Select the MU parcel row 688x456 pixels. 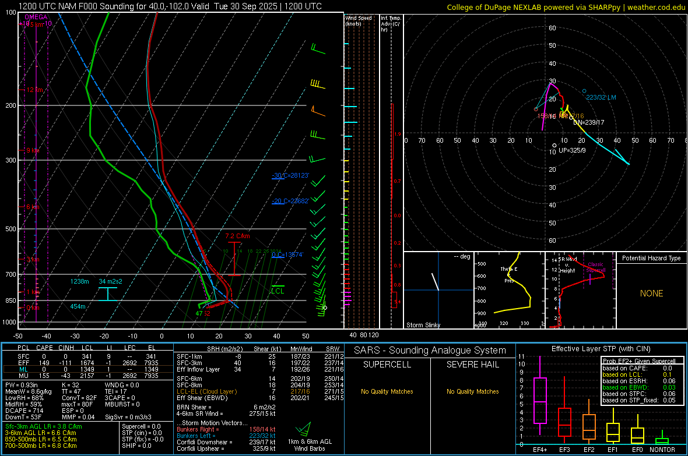pos(88,376)
